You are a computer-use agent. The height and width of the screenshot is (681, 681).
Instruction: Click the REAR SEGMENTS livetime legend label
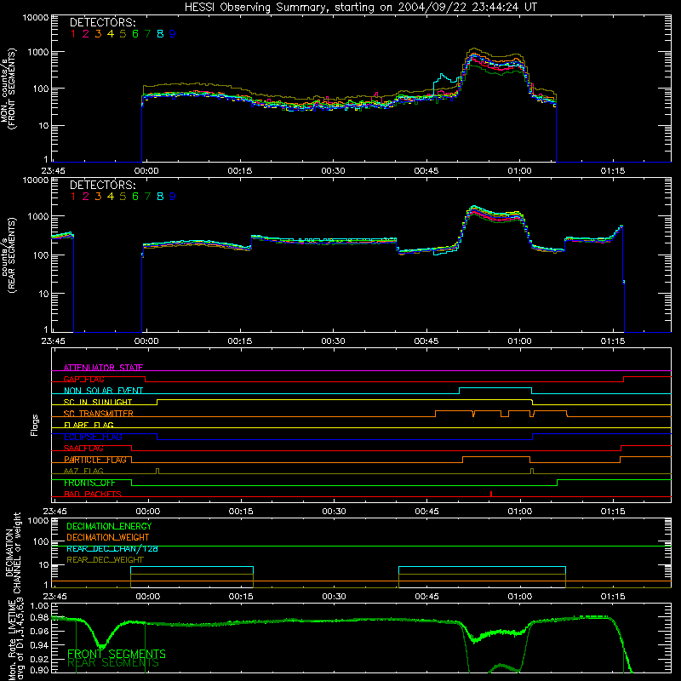click(x=113, y=663)
